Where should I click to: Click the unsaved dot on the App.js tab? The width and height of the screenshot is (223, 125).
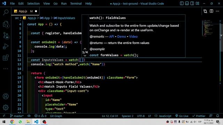(36, 11)
